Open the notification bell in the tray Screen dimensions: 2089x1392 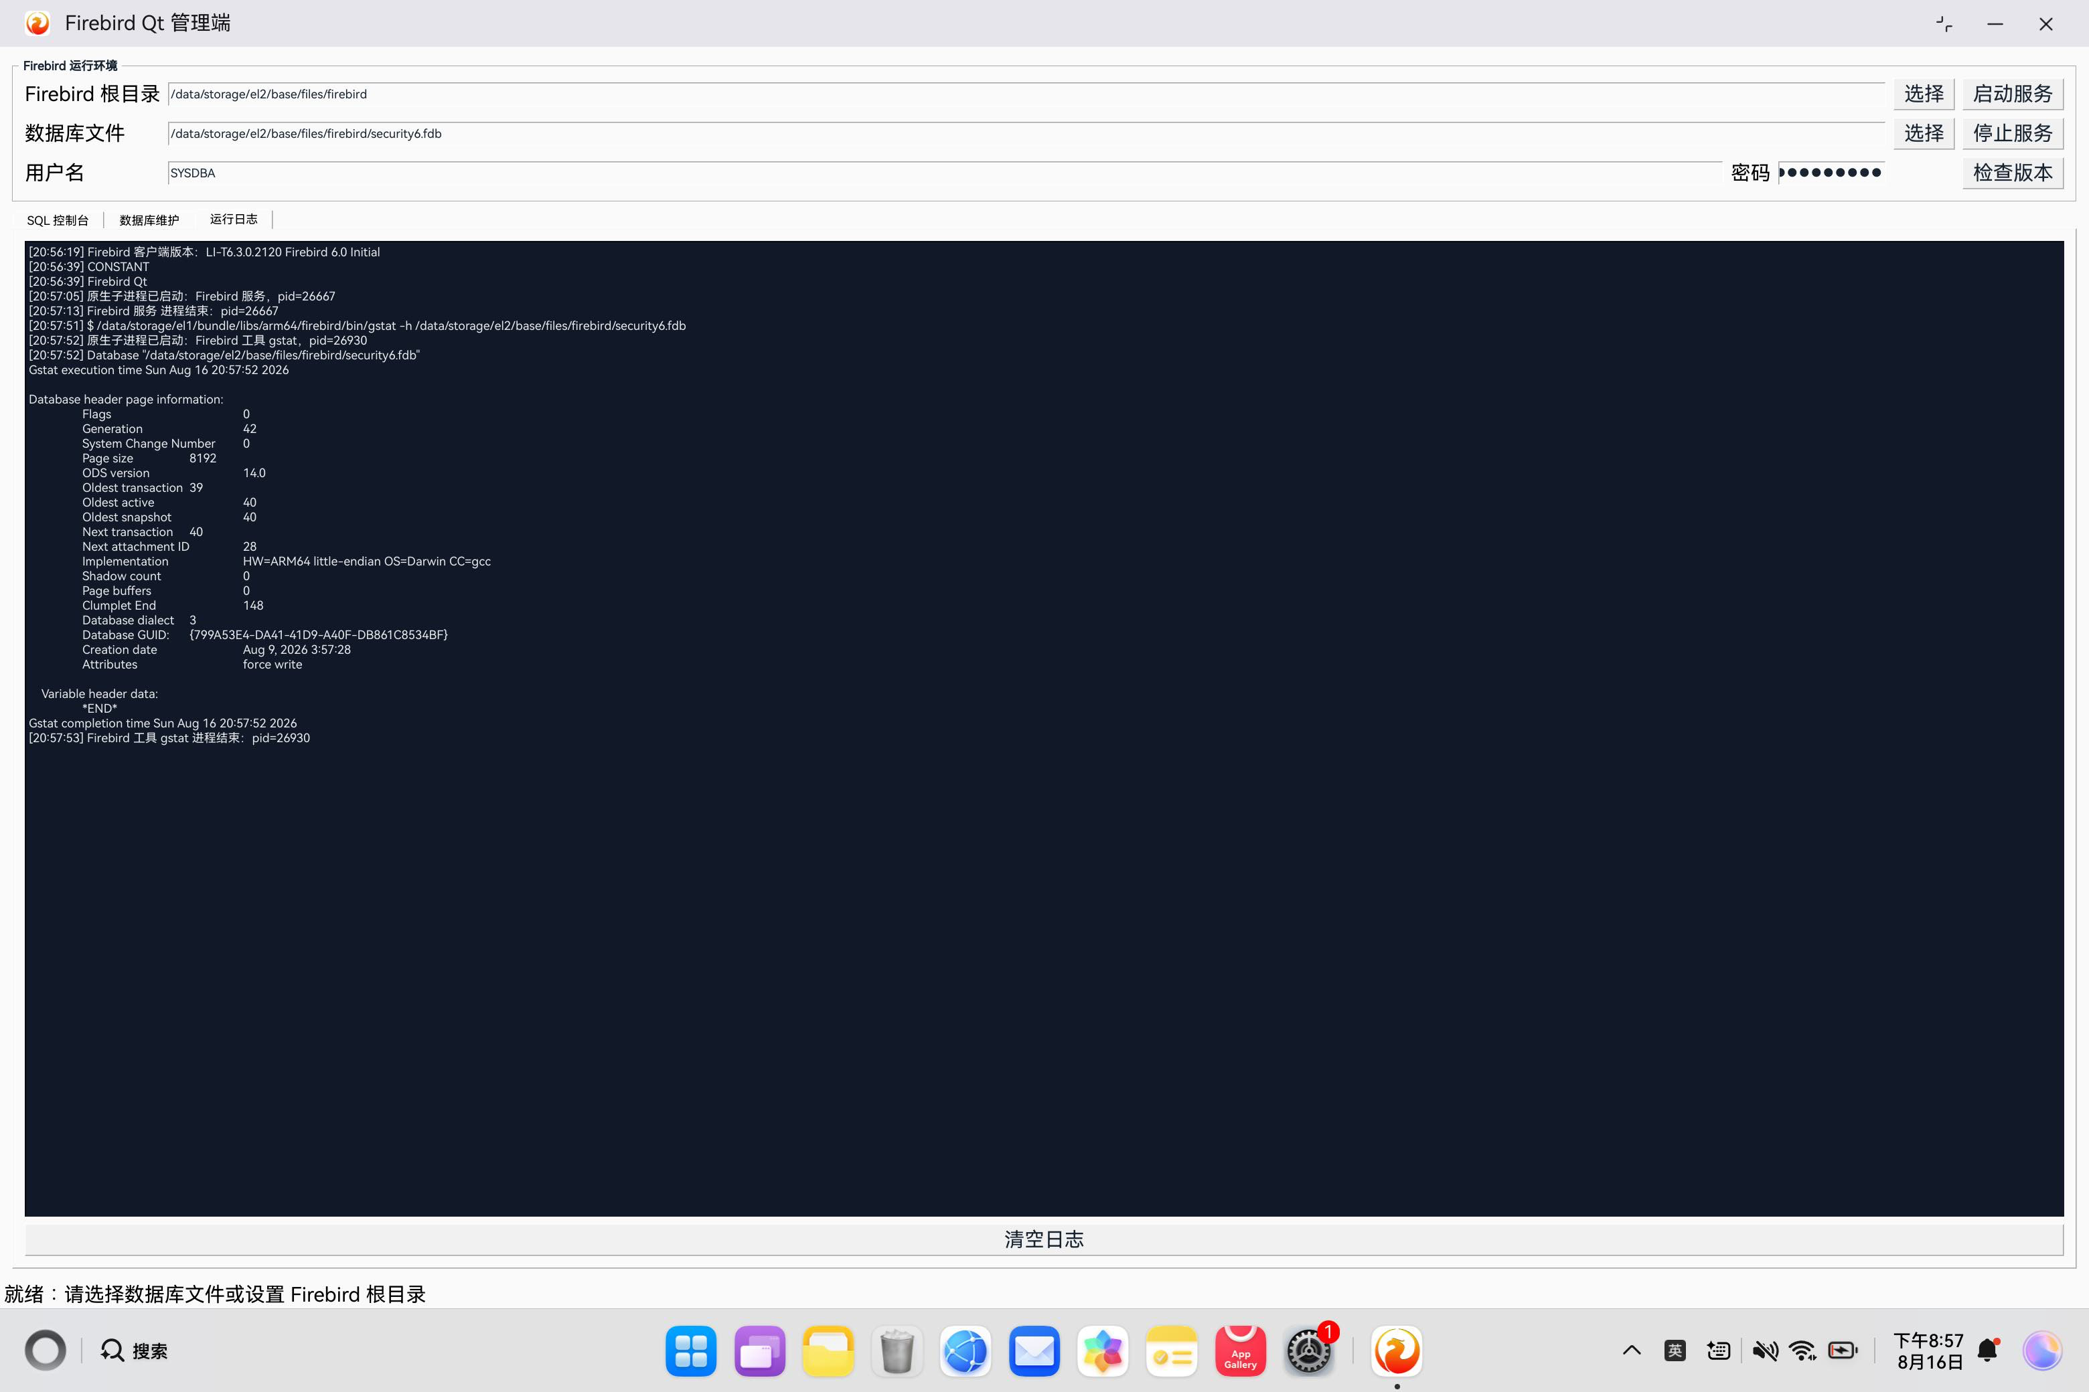pos(1989,1351)
